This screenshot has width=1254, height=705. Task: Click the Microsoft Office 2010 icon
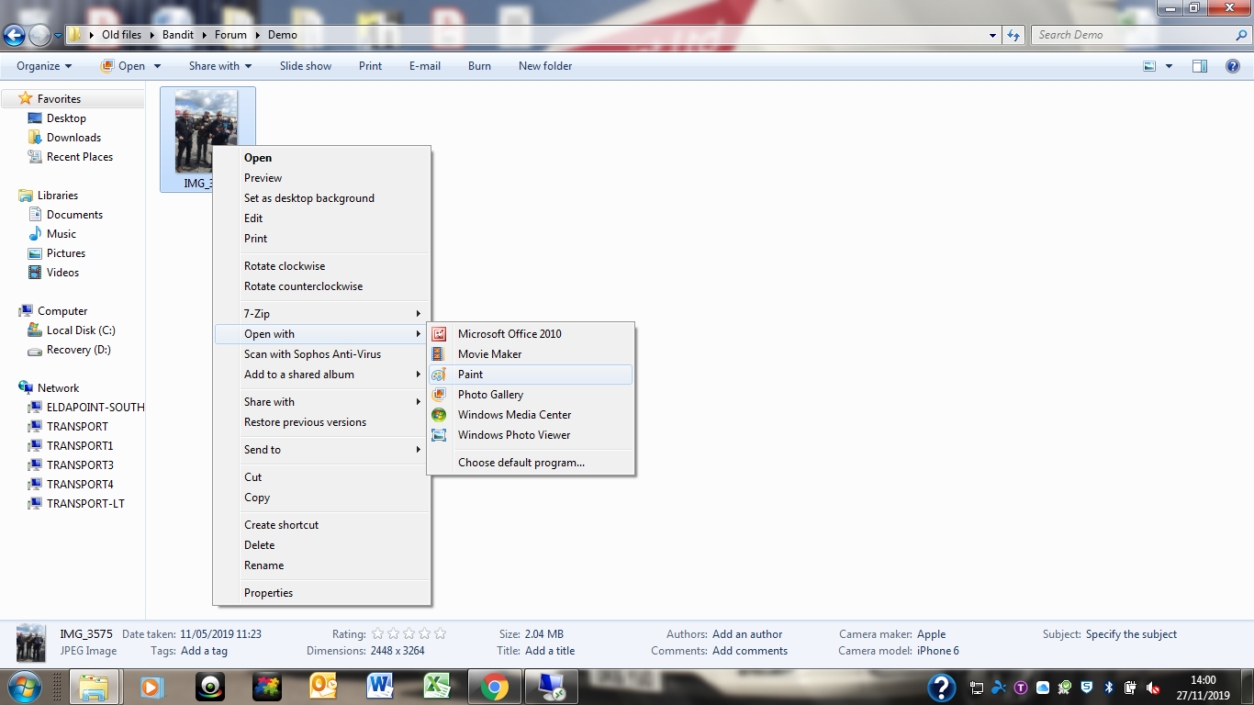[x=439, y=334]
